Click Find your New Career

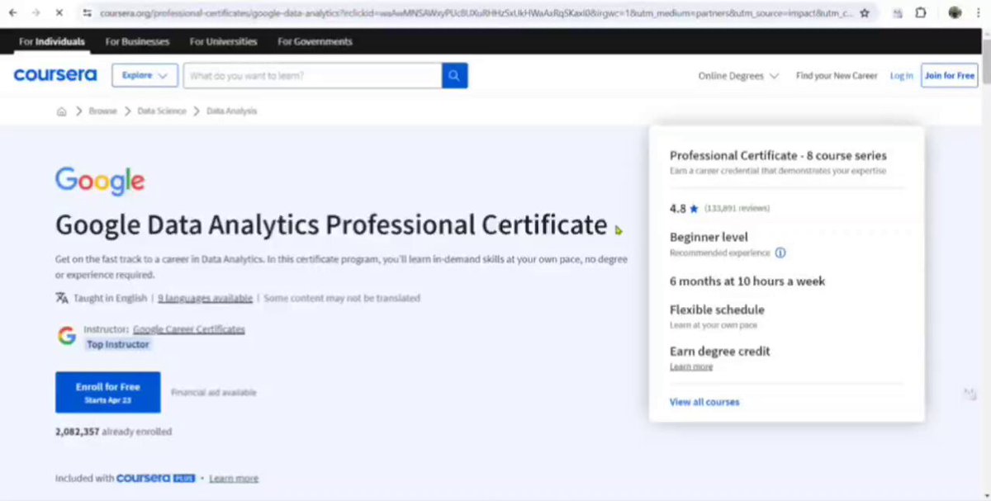tap(837, 75)
